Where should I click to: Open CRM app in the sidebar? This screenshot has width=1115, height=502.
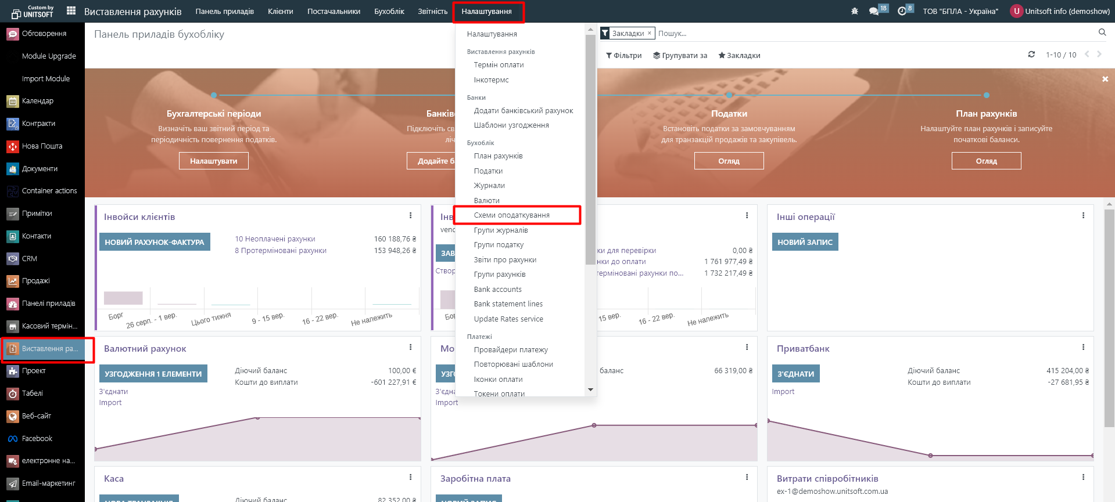point(29,259)
